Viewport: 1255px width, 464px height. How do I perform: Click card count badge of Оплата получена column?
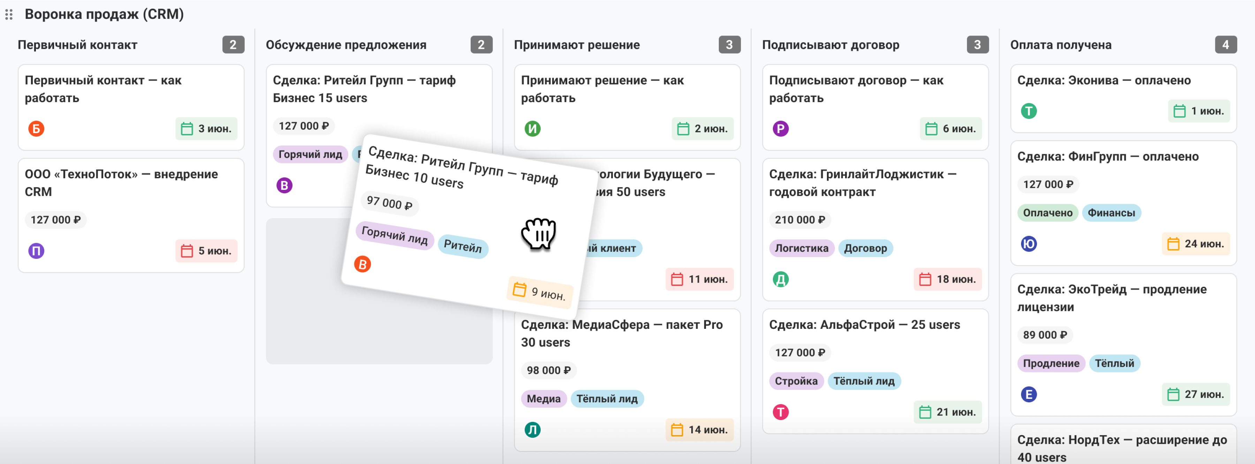click(x=1225, y=45)
